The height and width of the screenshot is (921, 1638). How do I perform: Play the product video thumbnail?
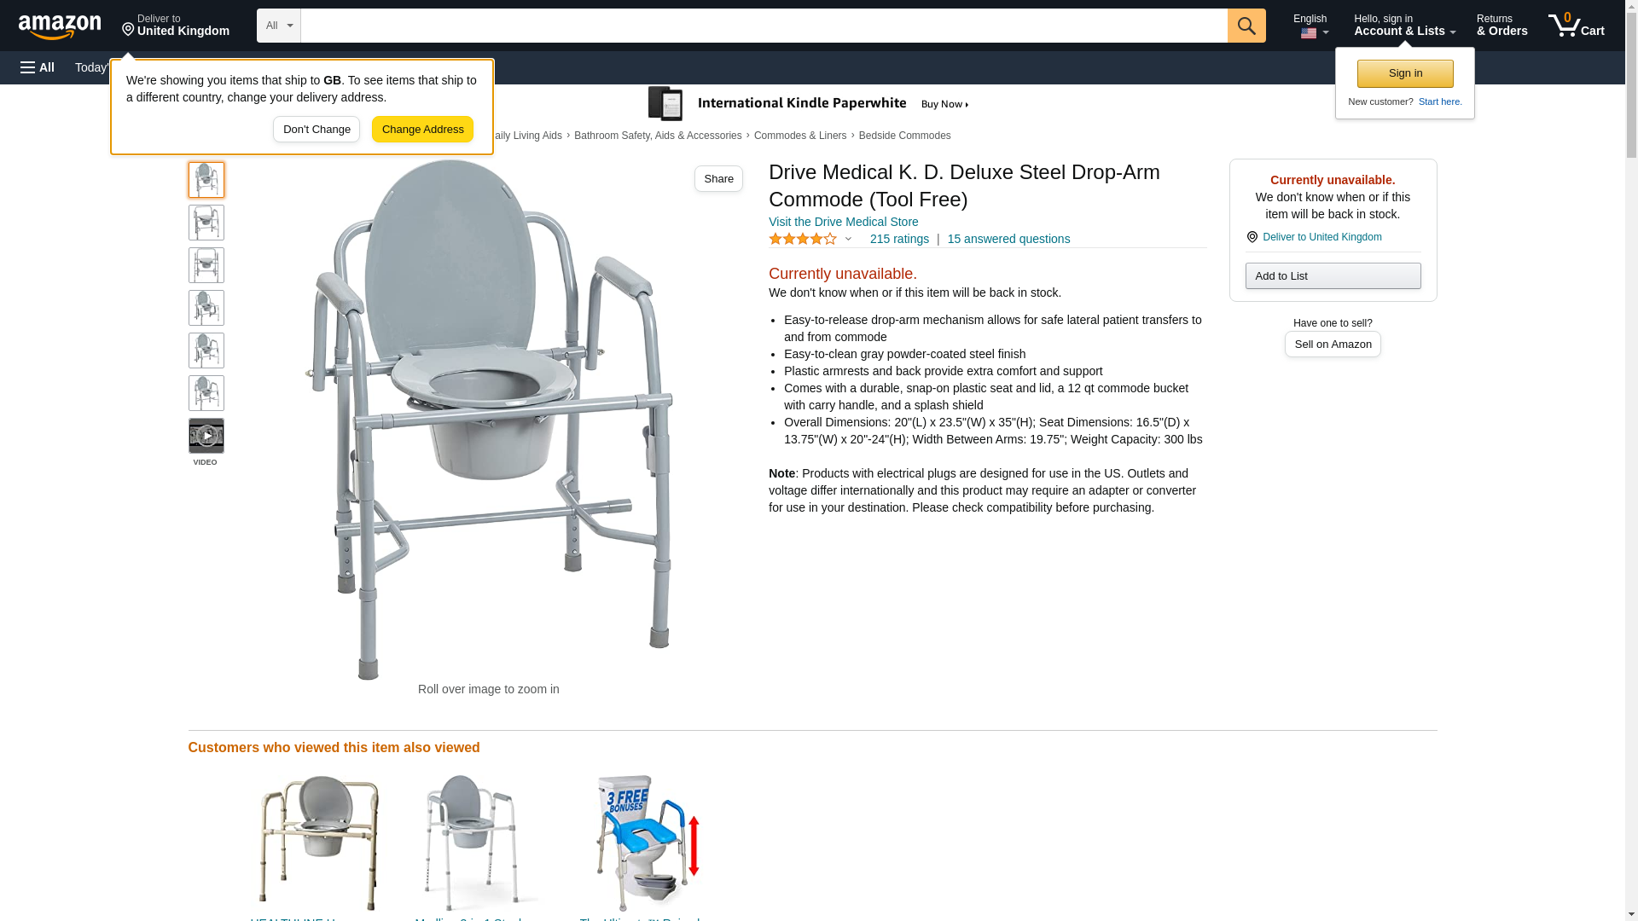pos(206,436)
